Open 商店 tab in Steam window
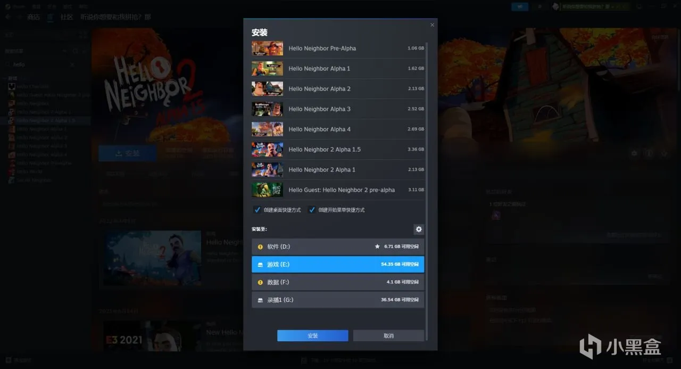This screenshot has width=681, height=369. [34, 17]
